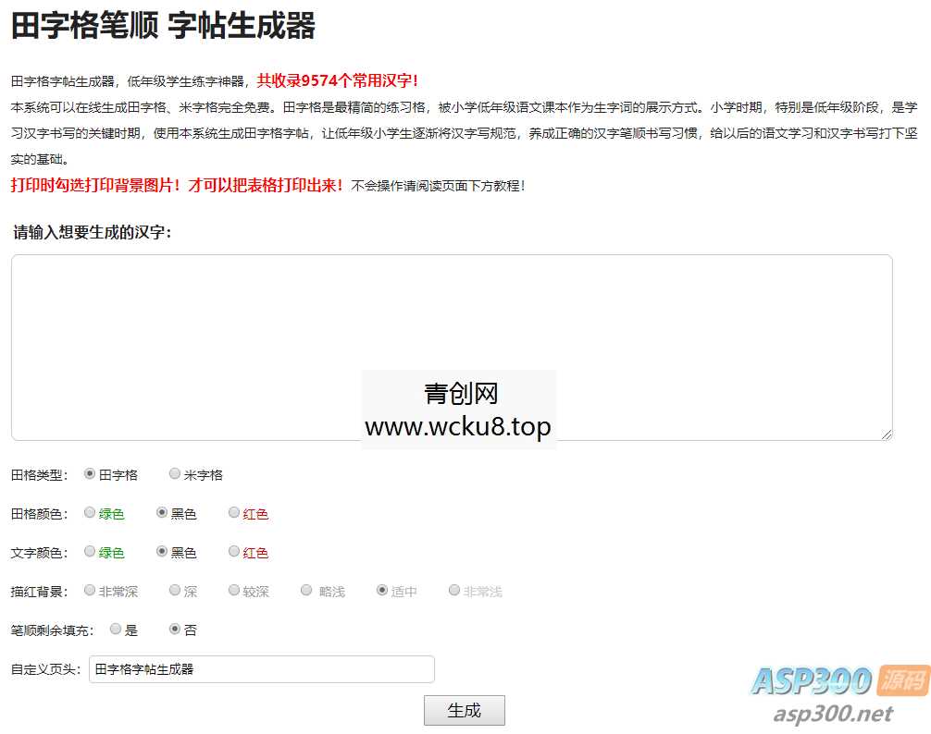Select the 田字格 grid type
931x734 pixels.
click(x=89, y=473)
